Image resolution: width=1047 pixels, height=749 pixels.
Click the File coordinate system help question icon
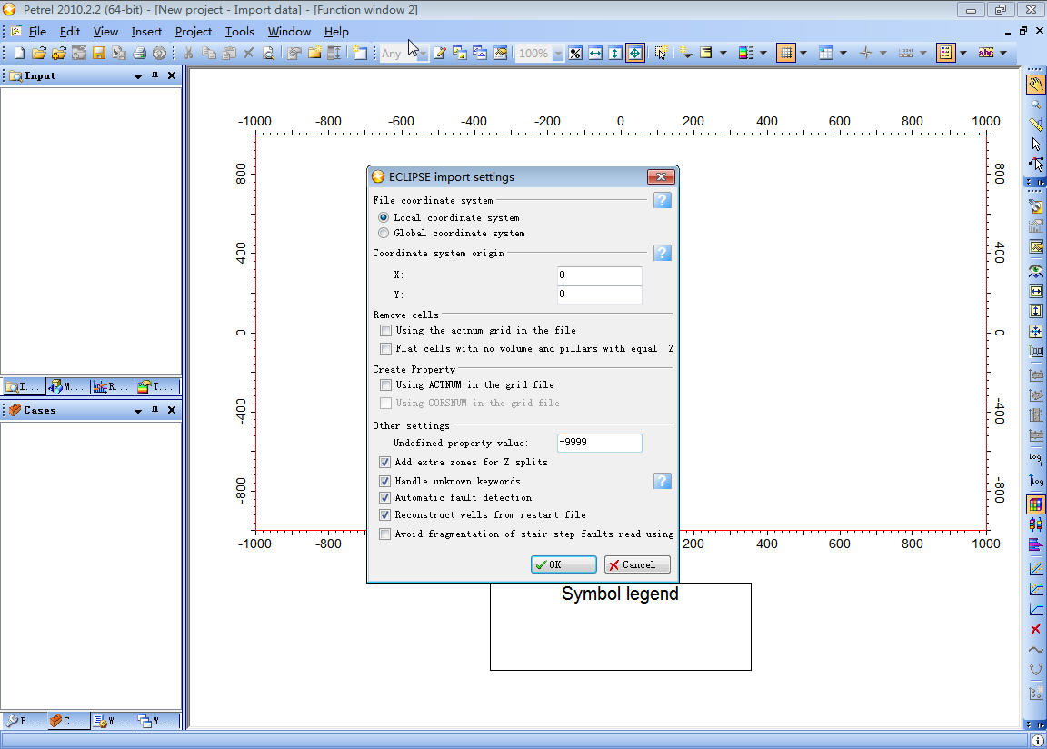click(663, 200)
